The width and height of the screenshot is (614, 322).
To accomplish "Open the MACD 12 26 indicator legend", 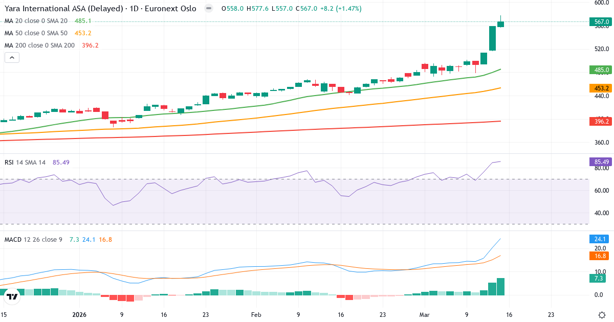I will pos(33,240).
